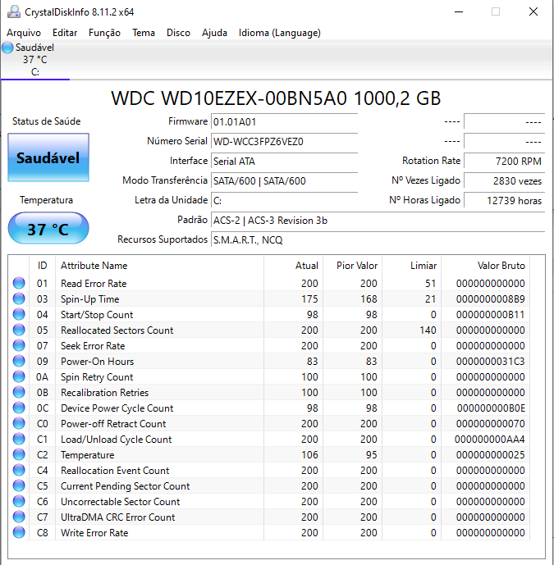Image resolution: width=554 pixels, height=565 pixels.
Task: Click status orb for Power-On Hours
Action: tap(19, 361)
